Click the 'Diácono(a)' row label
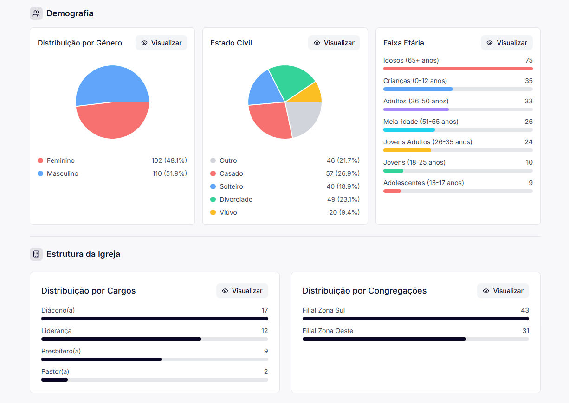Screen dimensions: 569x403 pos(58,310)
